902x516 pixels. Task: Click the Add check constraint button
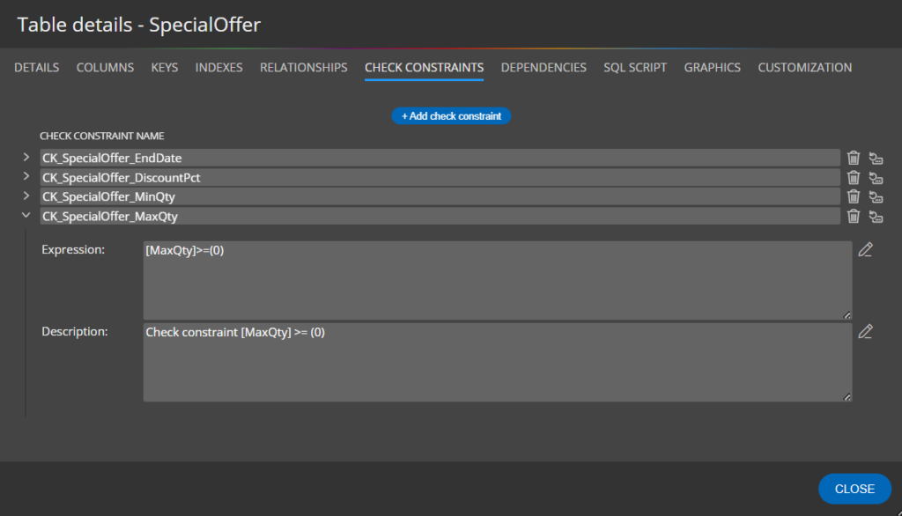coord(451,116)
